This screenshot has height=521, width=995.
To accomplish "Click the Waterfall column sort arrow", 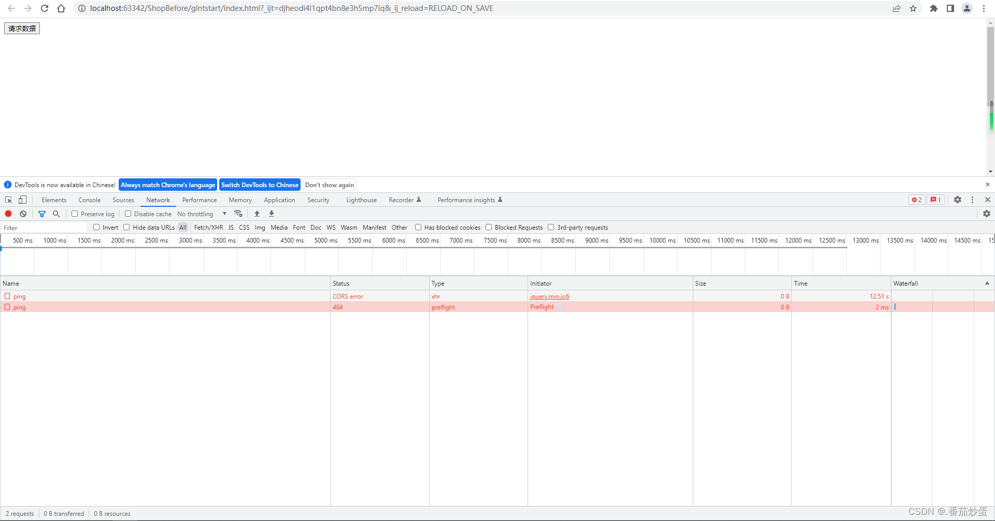I will 987,283.
